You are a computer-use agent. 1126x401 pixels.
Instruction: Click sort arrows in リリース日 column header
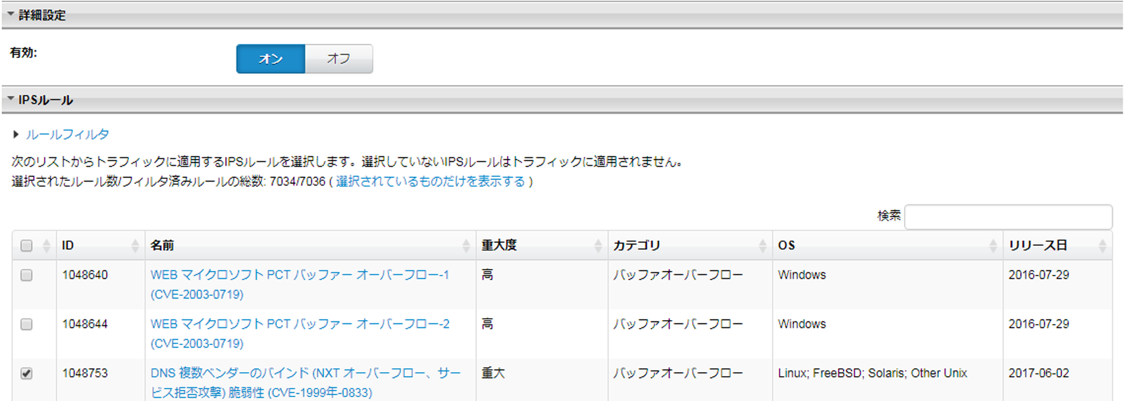1102,246
